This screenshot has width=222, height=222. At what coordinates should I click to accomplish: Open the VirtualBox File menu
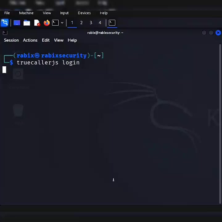[7, 13]
